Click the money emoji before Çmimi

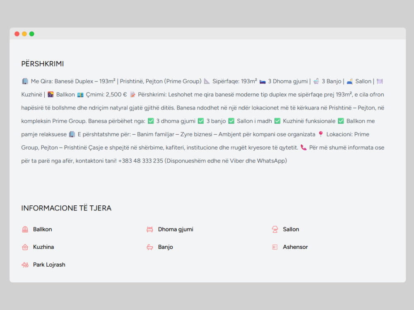80,95
